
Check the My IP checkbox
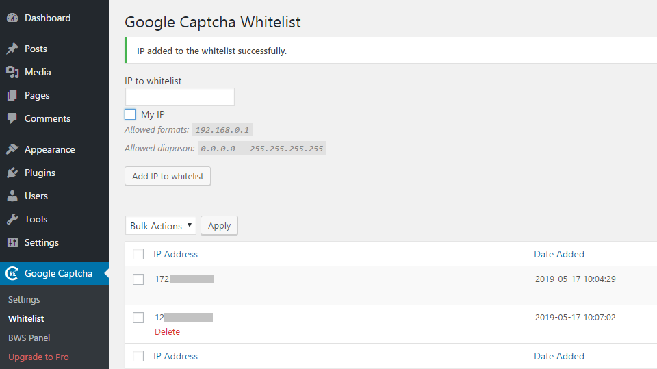(130, 114)
